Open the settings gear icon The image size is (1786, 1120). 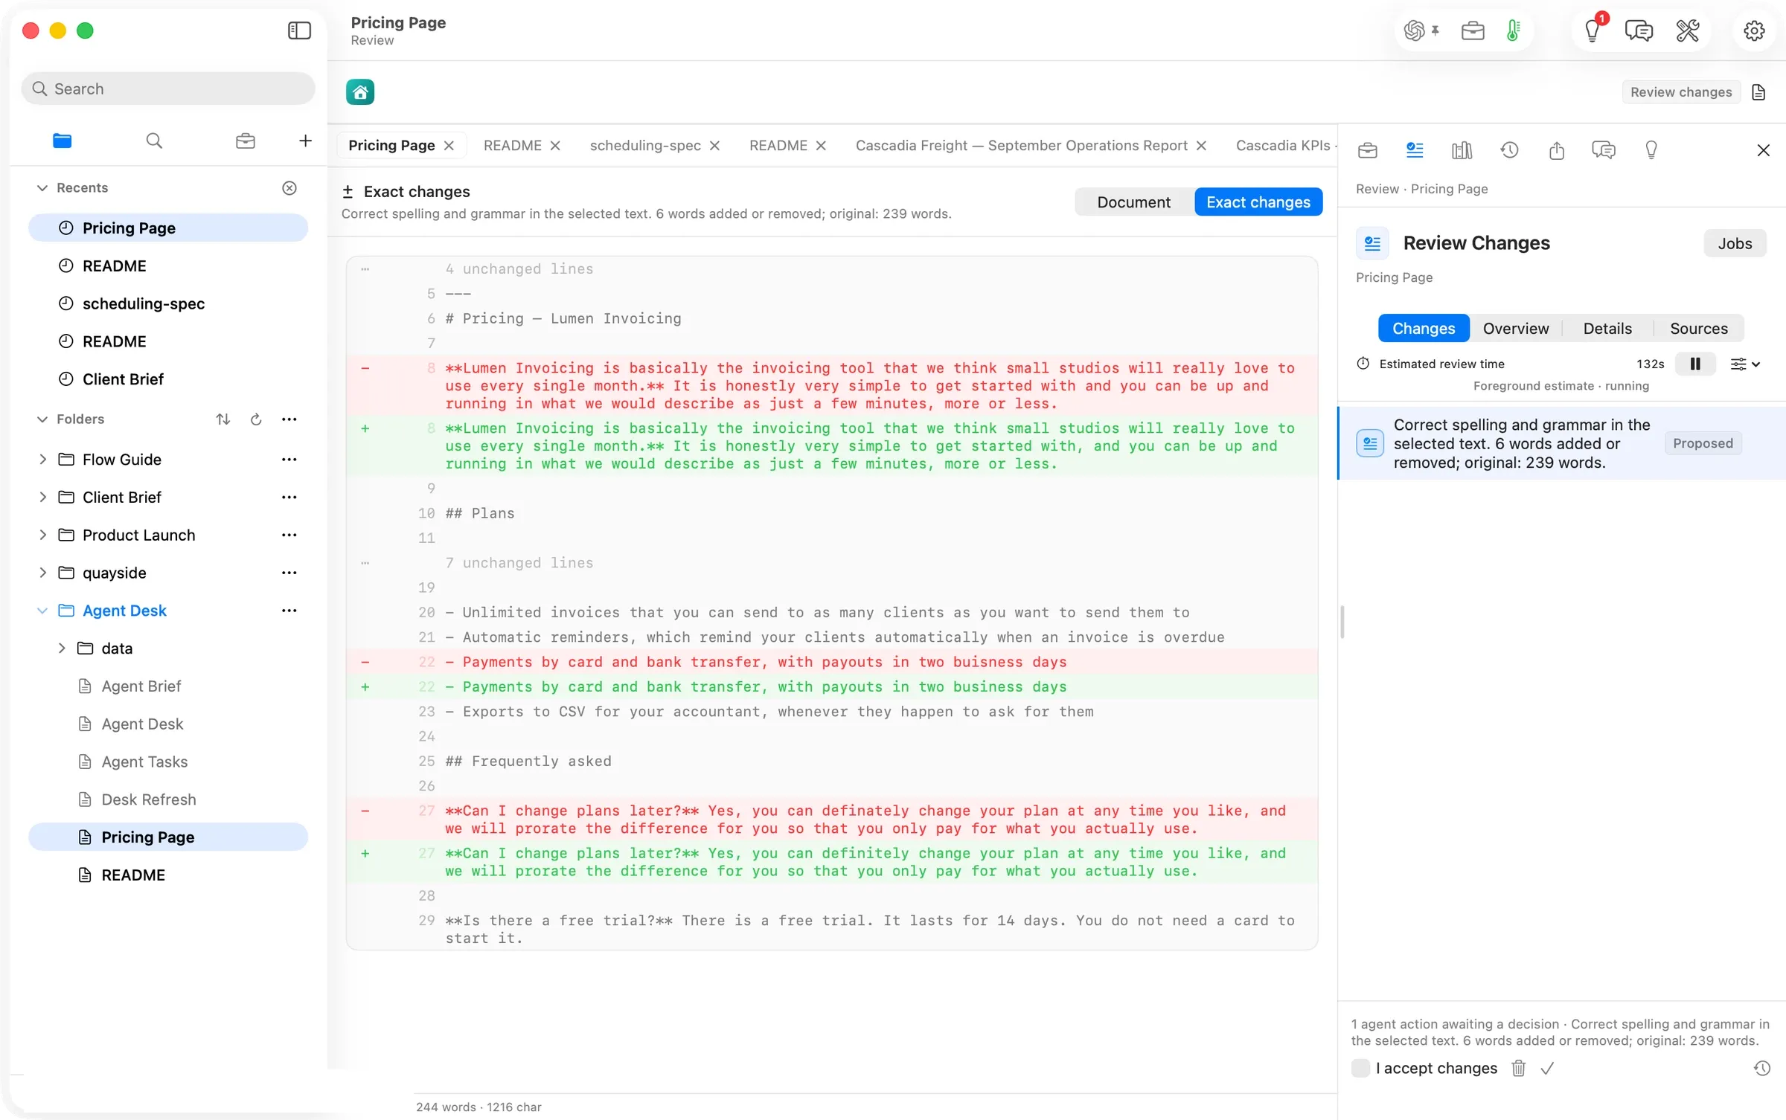(1754, 30)
